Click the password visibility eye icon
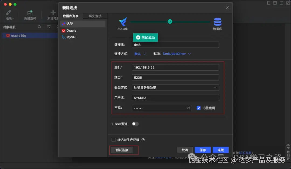The width and height of the screenshot is (291, 169). click(x=188, y=108)
